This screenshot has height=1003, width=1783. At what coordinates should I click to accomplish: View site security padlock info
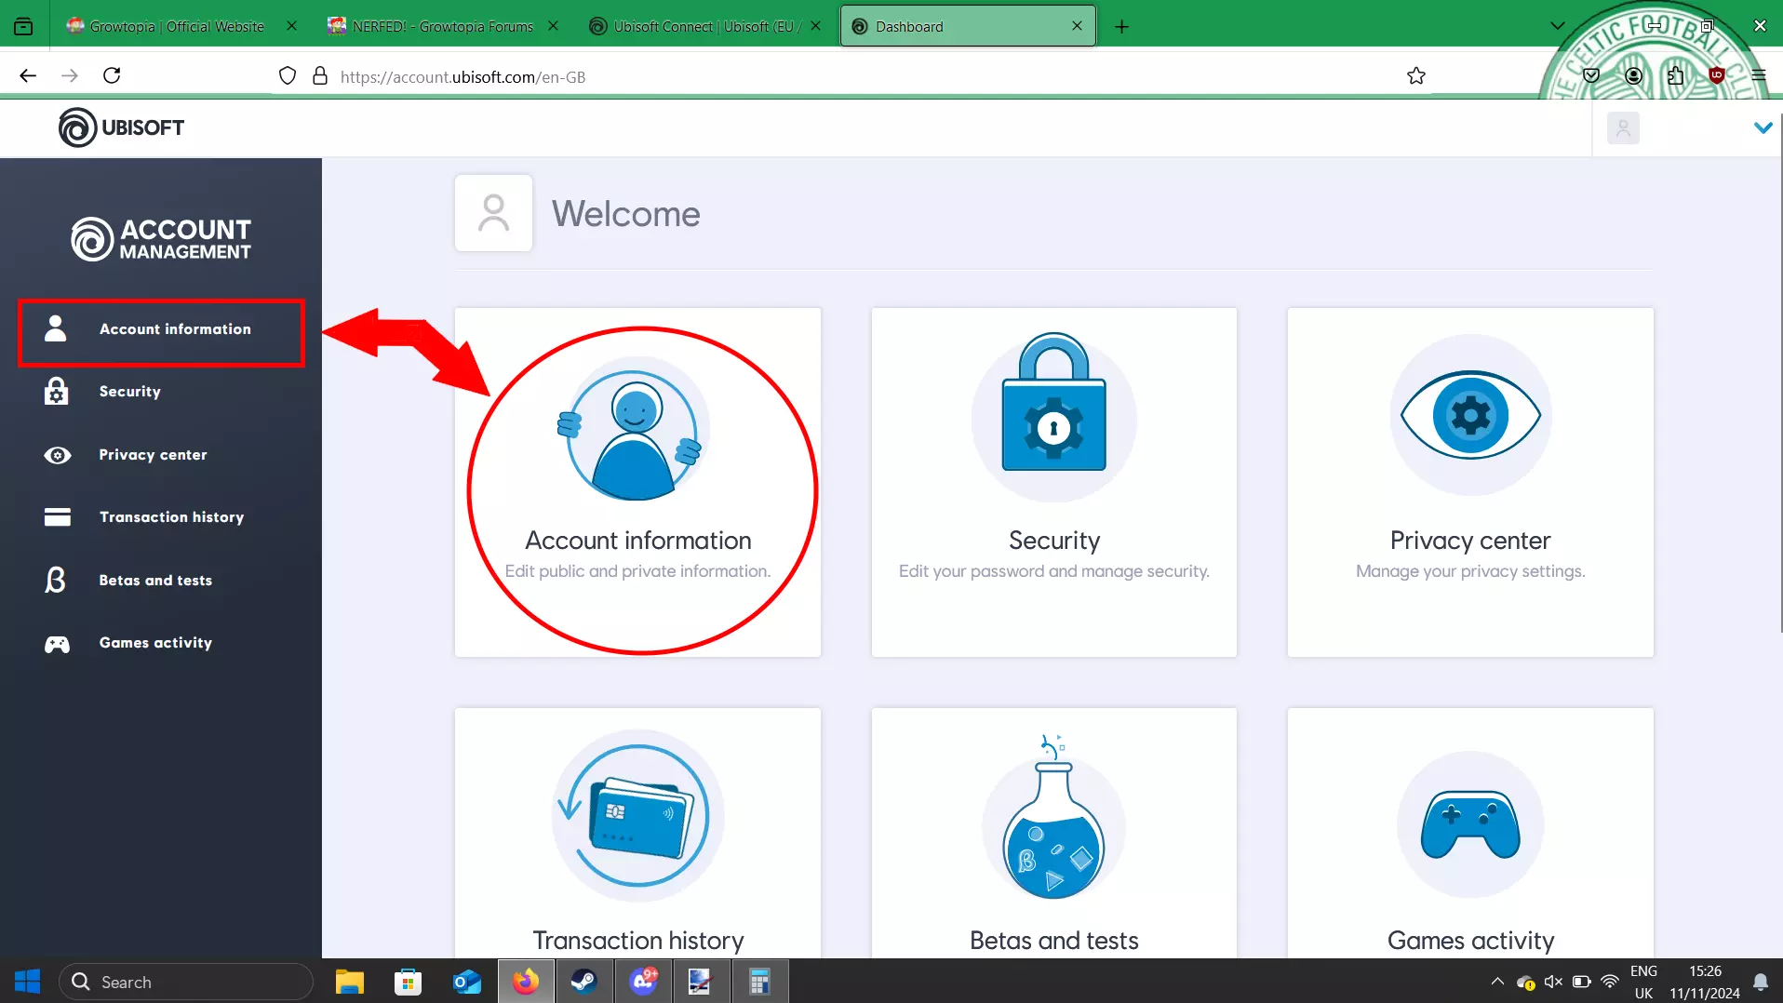[x=320, y=76]
